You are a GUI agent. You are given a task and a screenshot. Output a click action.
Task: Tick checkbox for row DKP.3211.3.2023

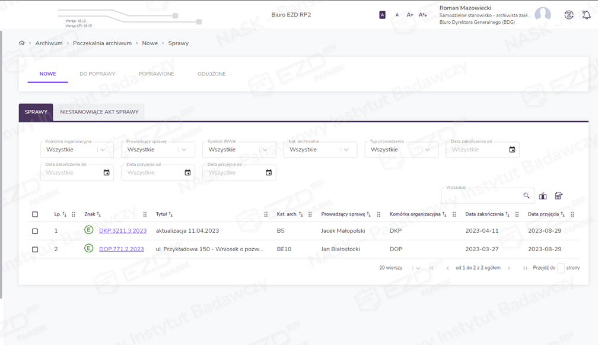coord(35,231)
